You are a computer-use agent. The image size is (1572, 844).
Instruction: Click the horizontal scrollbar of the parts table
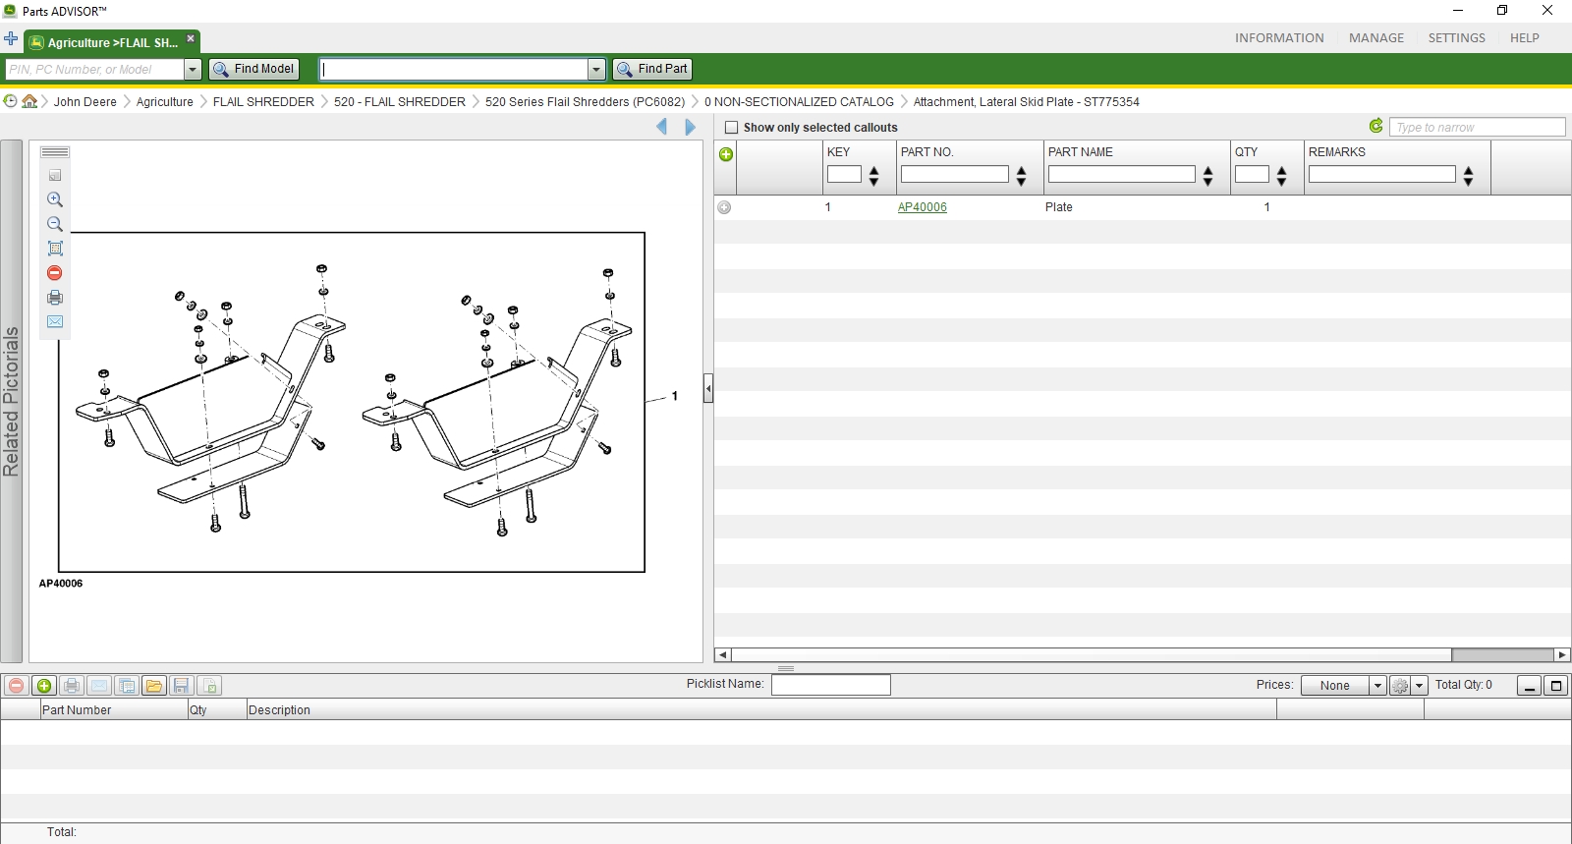(x=1142, y=655)
